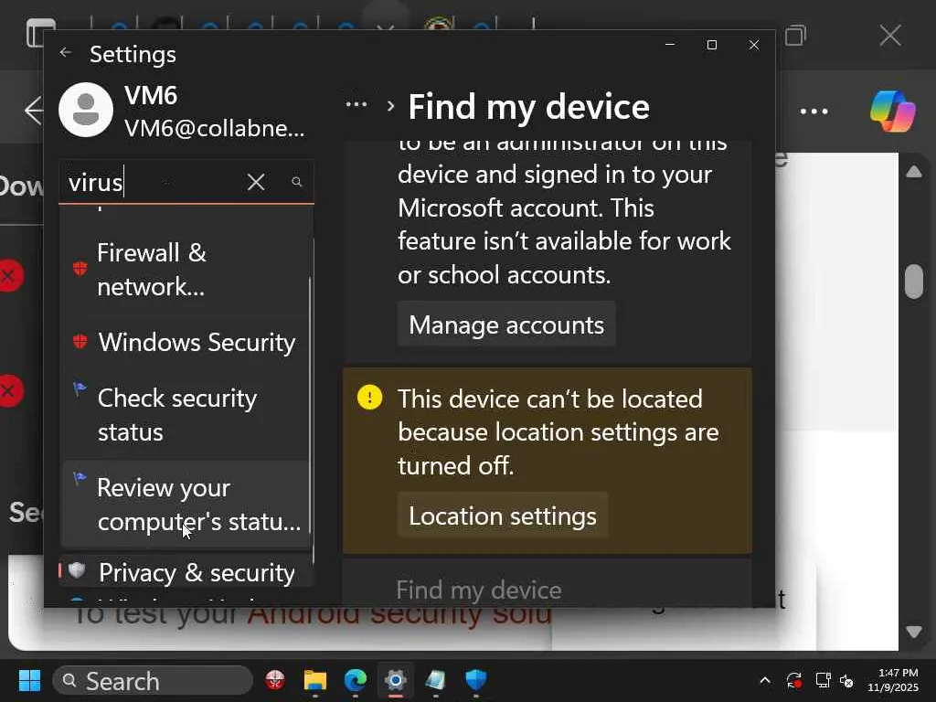Minimize the Settings window
Screen dimensions: 936x702
(670, 45)
